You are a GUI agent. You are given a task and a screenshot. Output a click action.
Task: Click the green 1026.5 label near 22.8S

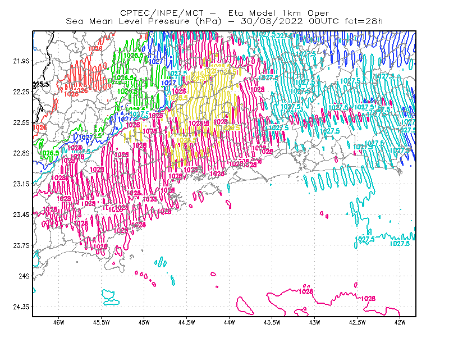click(49, 153)
